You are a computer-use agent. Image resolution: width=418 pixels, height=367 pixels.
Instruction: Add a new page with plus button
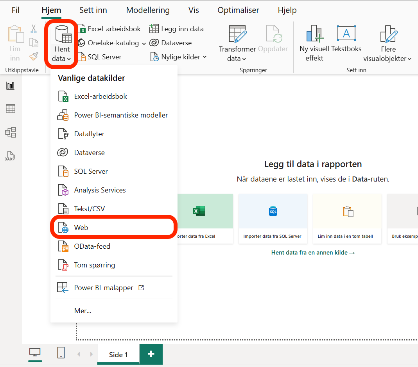click(151, 354)
